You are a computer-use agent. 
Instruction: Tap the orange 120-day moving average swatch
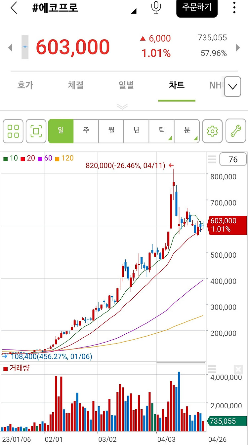57,159
